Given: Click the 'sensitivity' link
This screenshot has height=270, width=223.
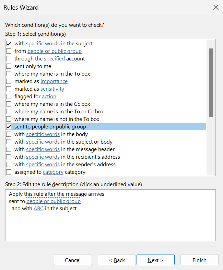Looking at the screenshot, I should coord(52,89).
